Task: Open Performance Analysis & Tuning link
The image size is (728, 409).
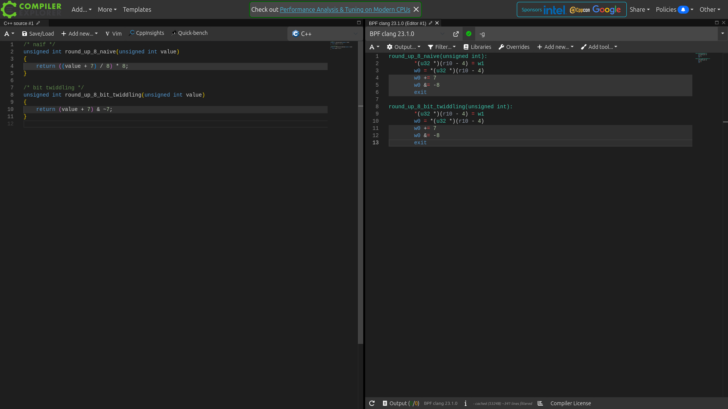Action: (345, 9)
